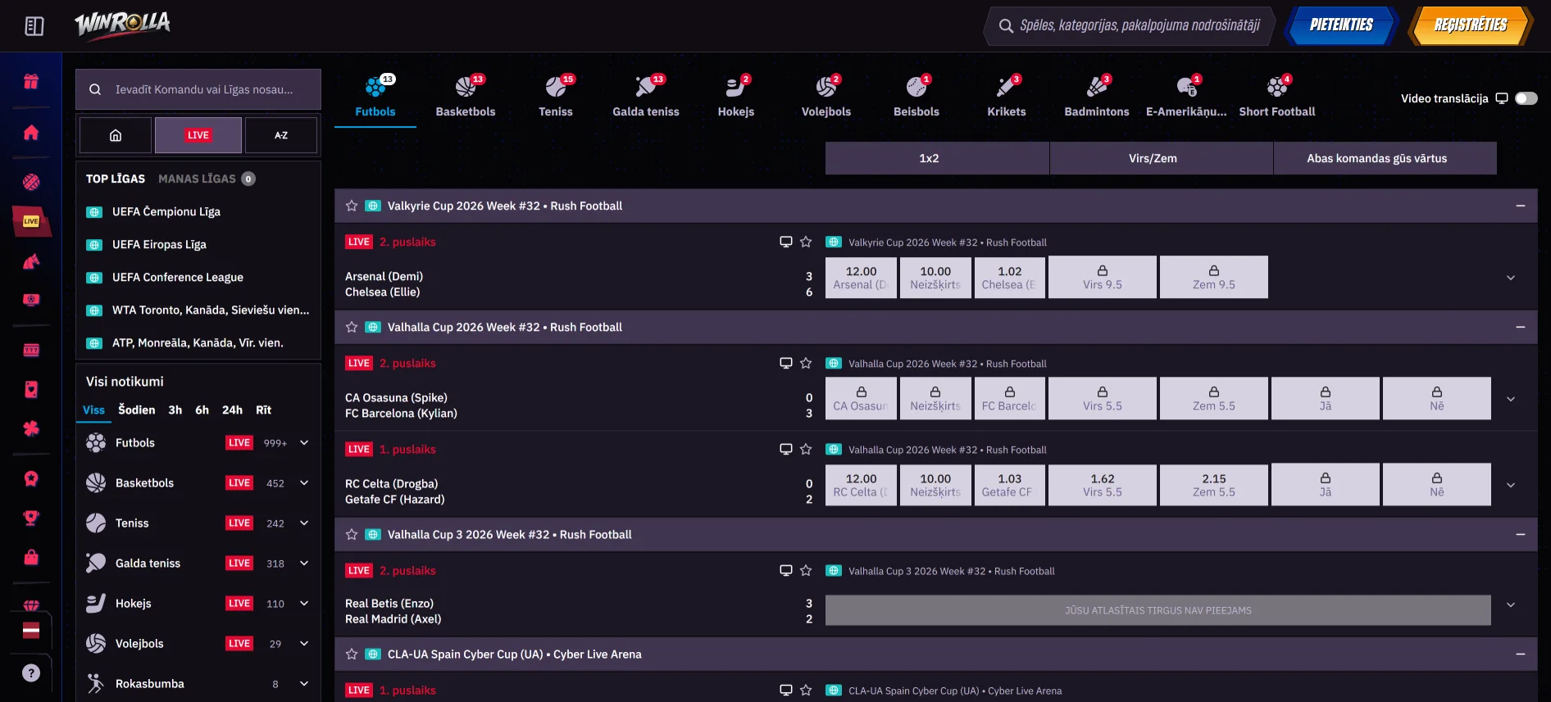Image resolution: width=1551 pixels, height=702 pixels.
Task: Open the sidebar clover icon
Action: point(31,428)
